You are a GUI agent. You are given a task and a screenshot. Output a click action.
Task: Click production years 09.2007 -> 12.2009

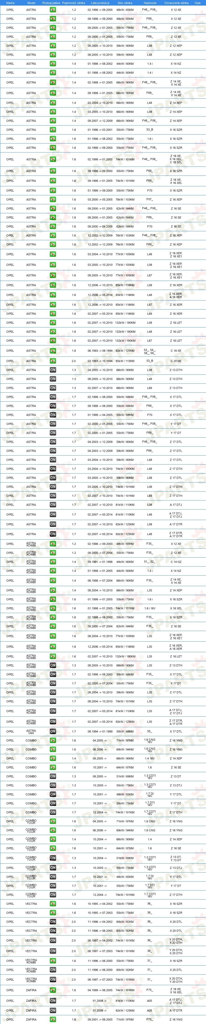pyautogui.click(x=100, y=121)
